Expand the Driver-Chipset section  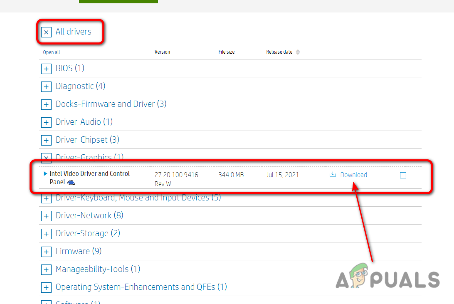(46, 140)
